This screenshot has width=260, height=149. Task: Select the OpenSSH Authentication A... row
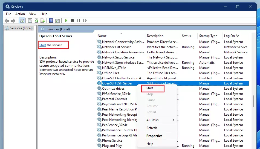173,78
